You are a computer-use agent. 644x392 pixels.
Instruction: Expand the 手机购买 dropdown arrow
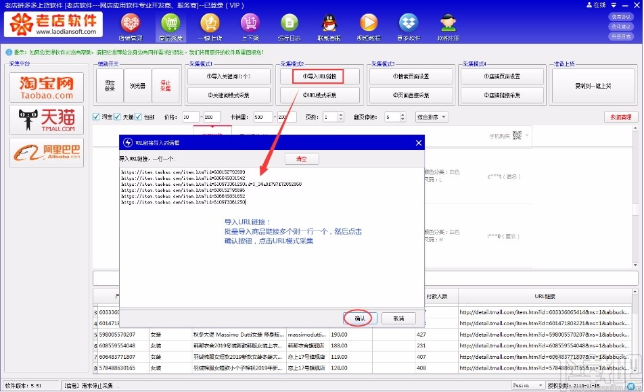(x=527, y=135)
